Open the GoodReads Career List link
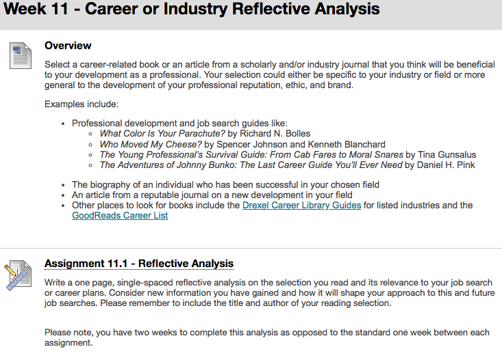Screen dimensions: 502x360 coord(120,215)
